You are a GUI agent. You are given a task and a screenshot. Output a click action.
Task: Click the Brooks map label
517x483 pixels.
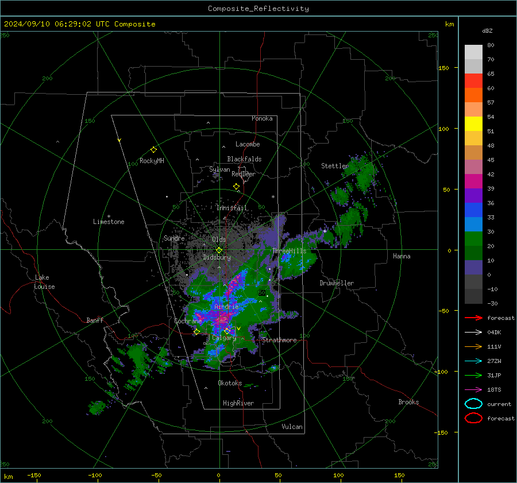[408, 402]
